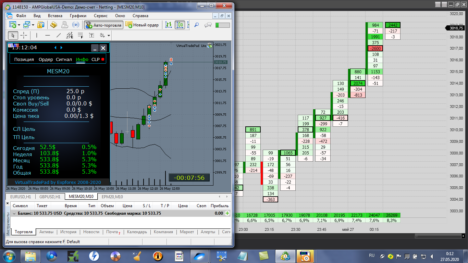Click the VirtualTradePad by Expforex link
Viewport: 468px width, 263px height.
click(x=58, y=182)
